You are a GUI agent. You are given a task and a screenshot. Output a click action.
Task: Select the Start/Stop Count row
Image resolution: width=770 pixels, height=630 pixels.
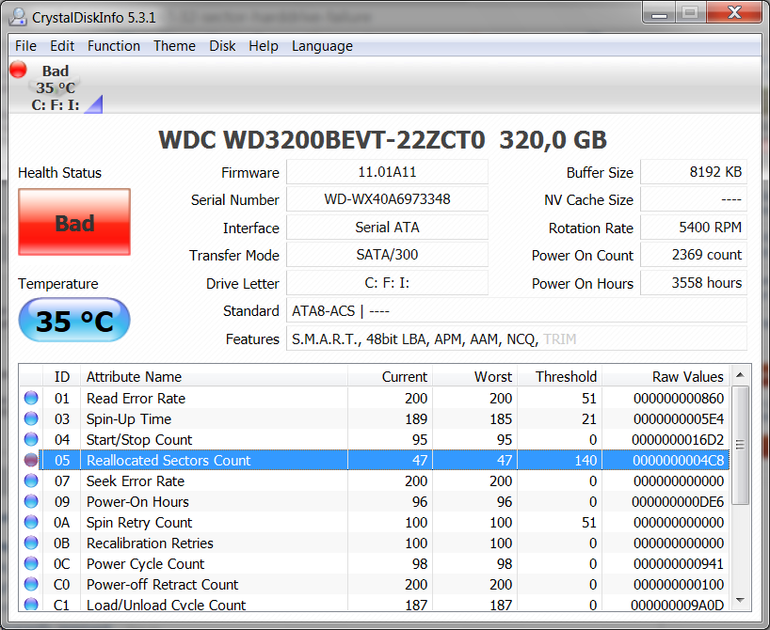tap(375, 439)
